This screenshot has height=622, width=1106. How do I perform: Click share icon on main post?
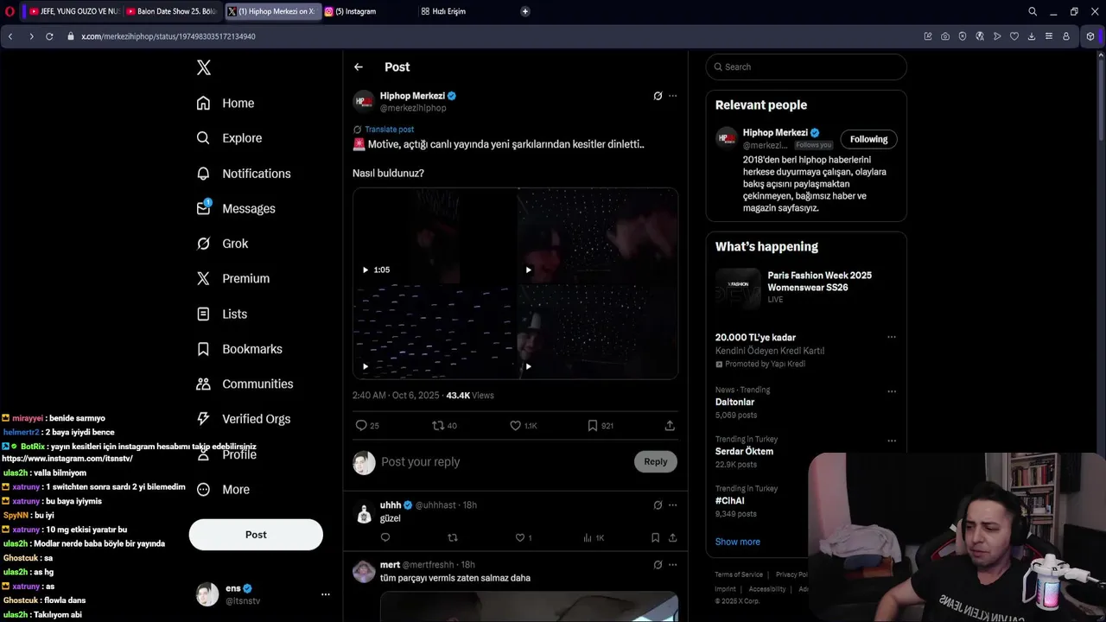coord(670,426)
